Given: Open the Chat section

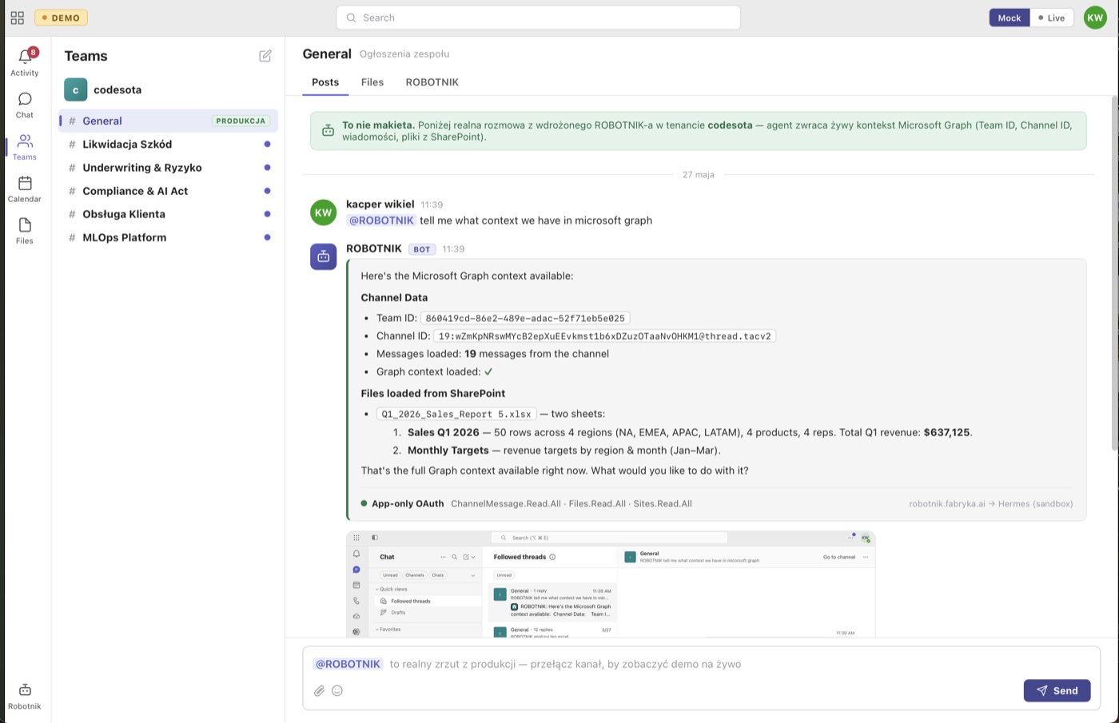Looking at the screenshot, I should [25, 105].
